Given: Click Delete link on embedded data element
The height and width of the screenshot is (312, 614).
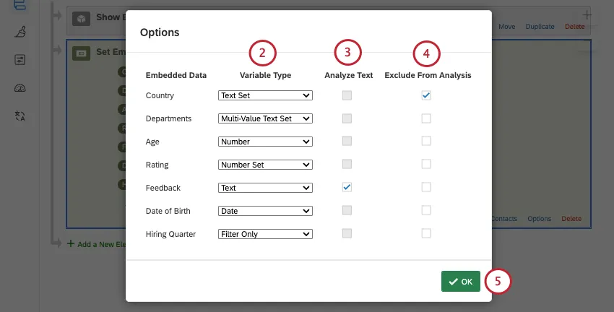Looking at the screenshot, I should click(571, 218).
